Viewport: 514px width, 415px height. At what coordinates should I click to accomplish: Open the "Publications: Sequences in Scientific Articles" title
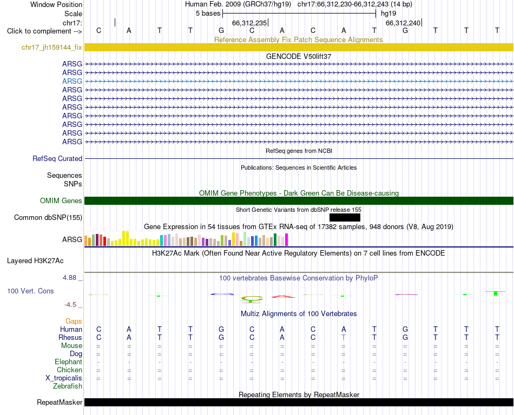click(299, 168)
